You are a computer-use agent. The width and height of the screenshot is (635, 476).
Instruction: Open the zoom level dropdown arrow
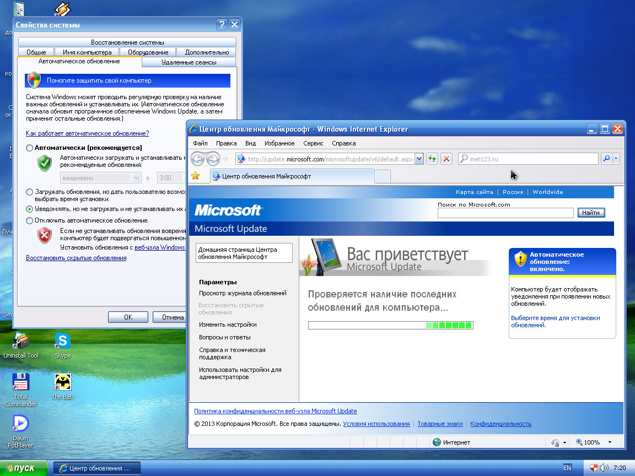tap(610, 442)
